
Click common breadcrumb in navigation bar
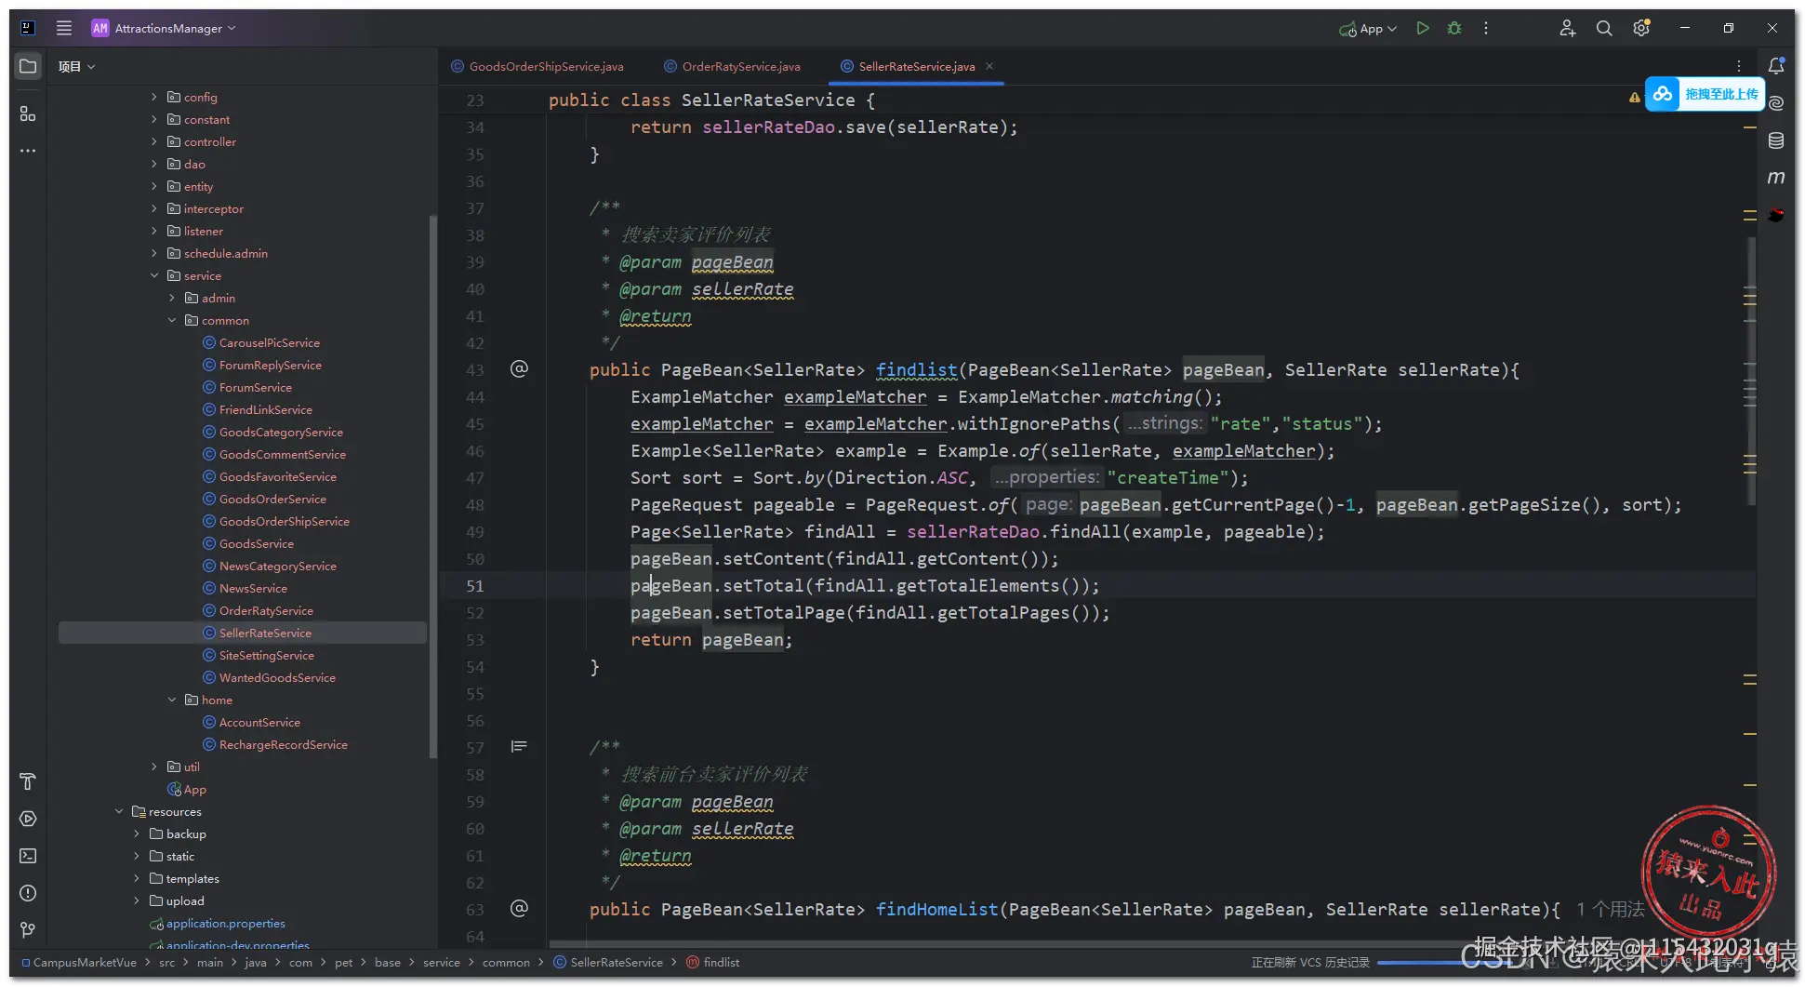(506, 962)
